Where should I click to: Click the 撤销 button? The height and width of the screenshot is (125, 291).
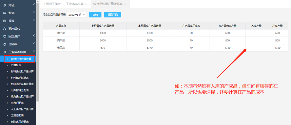(95, 15)
